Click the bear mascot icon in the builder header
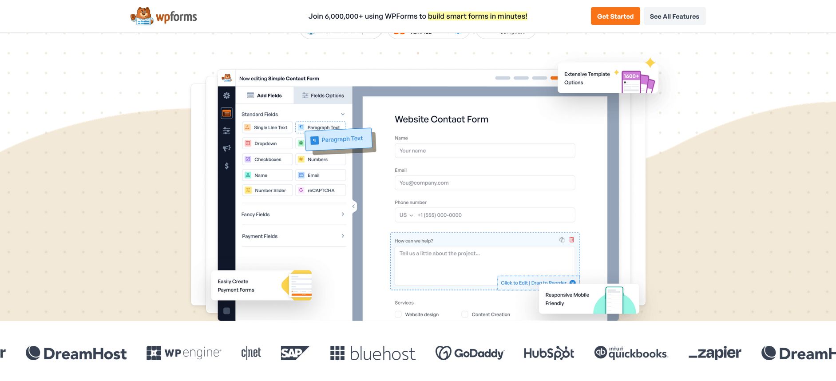 (227, 78)
